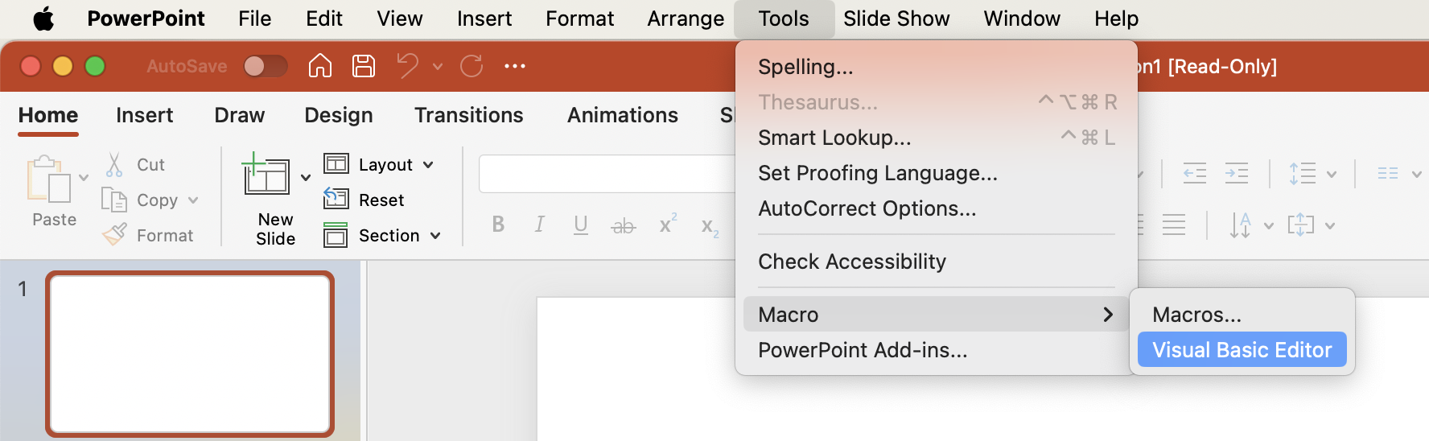Click the New Slide icon

pyautogui.click(x=266, y=175)
